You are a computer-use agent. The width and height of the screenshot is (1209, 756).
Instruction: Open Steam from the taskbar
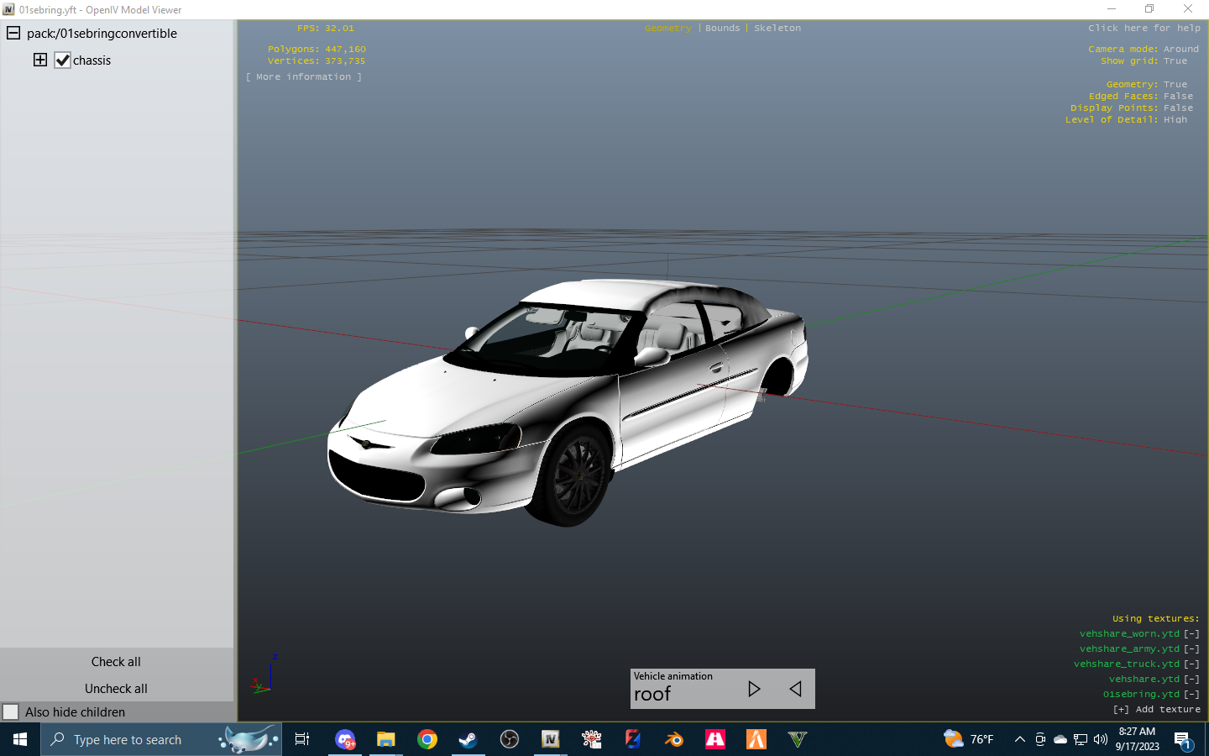click(x=468, y=740)
